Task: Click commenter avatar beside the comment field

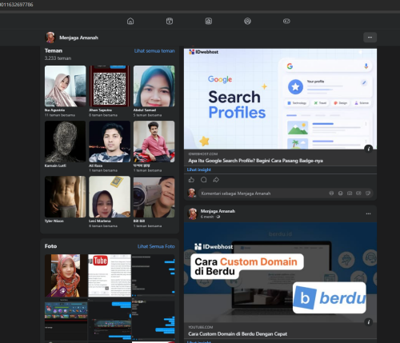Action: point(192,193)
